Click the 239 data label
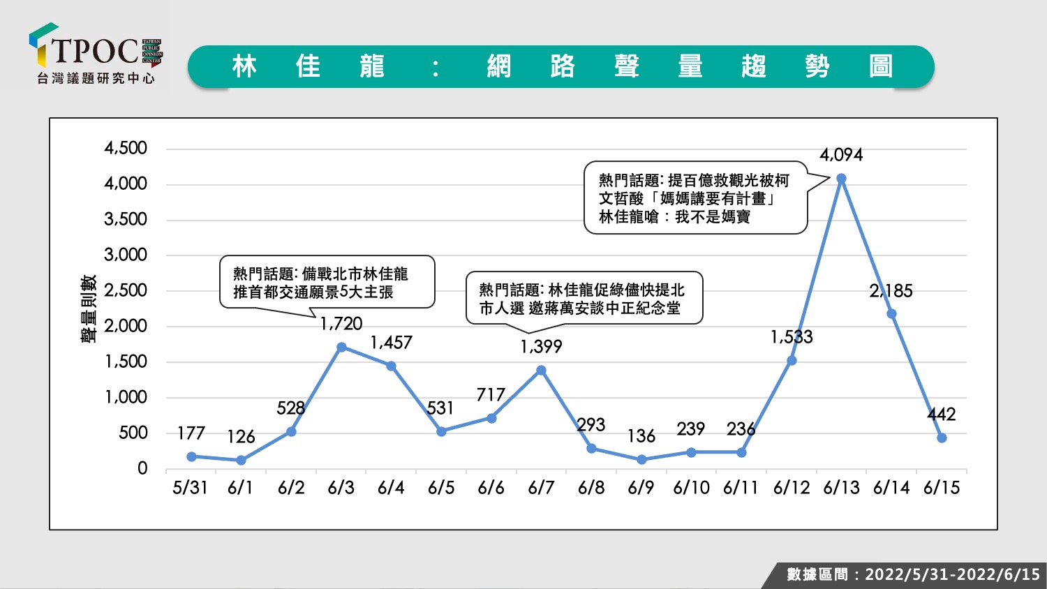Image resolution: width=1047 pixels, height=589 pixels. (691, 429)
